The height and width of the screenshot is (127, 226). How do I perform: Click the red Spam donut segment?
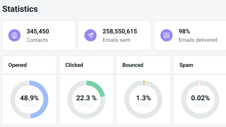point(201,83)
